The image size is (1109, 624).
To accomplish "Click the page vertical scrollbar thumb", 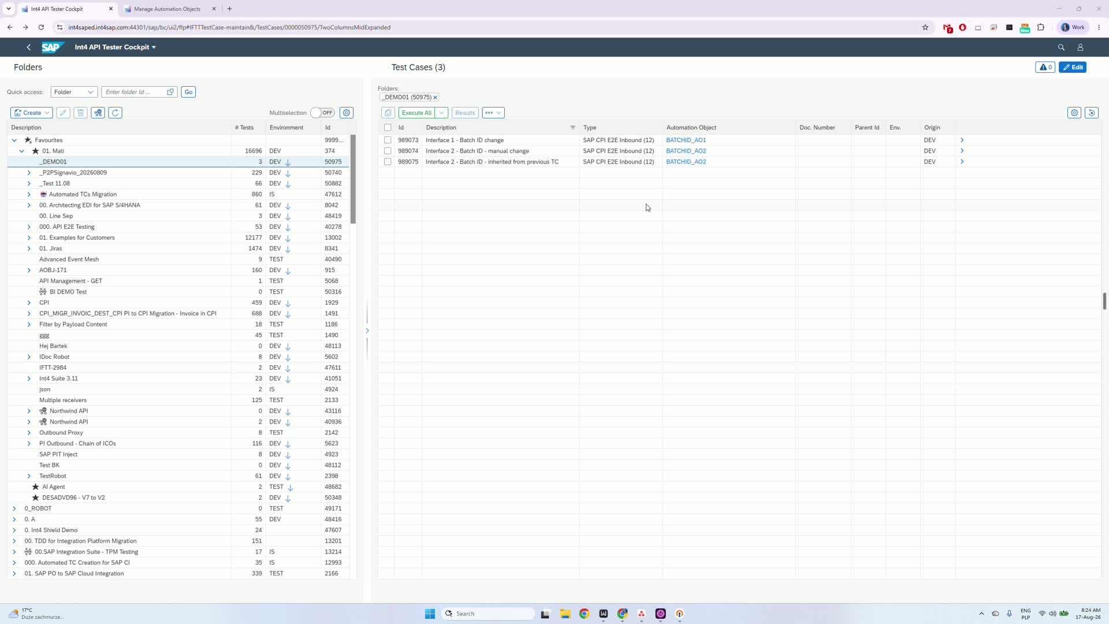I will pyautogui.click(x=1104, y=301).
